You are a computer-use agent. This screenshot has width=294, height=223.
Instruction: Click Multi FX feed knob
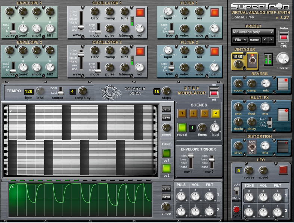252,107
